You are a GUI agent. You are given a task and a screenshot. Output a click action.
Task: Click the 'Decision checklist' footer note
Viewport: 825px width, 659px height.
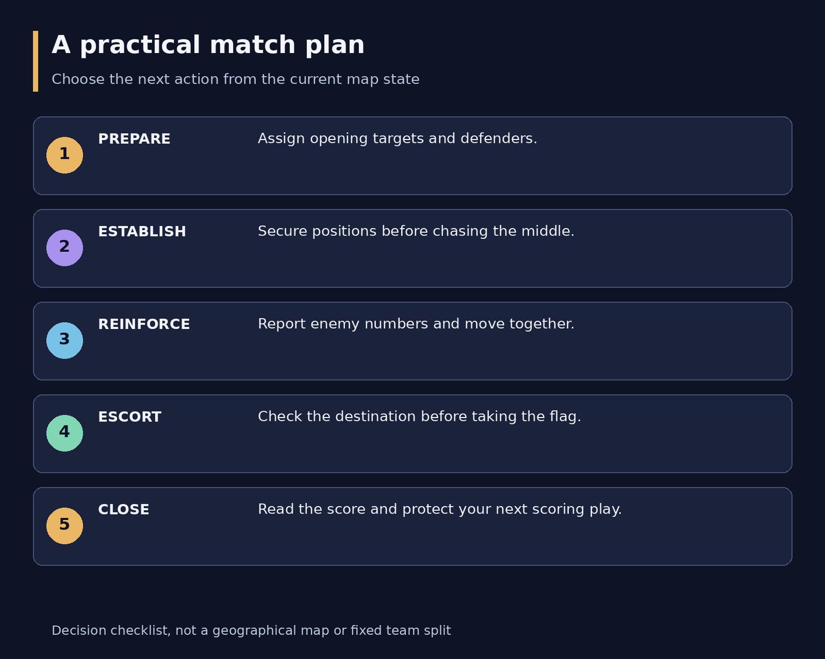point(251,631)
